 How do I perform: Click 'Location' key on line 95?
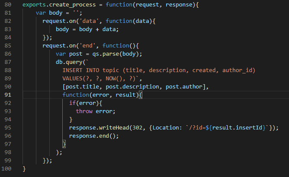(166, 128)
